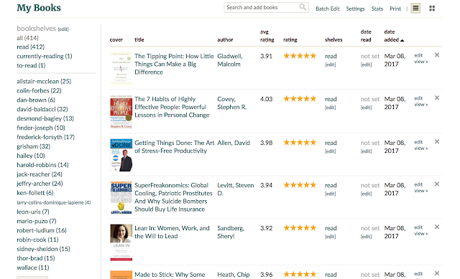This screenshot has width=460, height=279.
Task: Open author Gladwell, Malcolm
Action: click(230, 60)
